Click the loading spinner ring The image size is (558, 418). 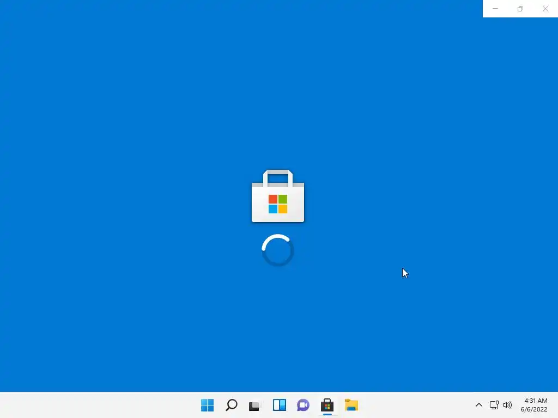coord(277,250)
